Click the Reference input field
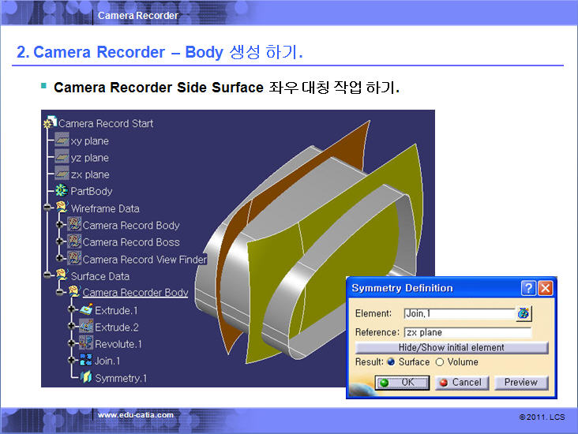The height and width of the screenshot is (434, 578). 467,332
